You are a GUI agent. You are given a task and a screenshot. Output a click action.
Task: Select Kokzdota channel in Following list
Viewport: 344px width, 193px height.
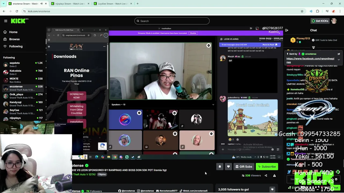[23, 72]
